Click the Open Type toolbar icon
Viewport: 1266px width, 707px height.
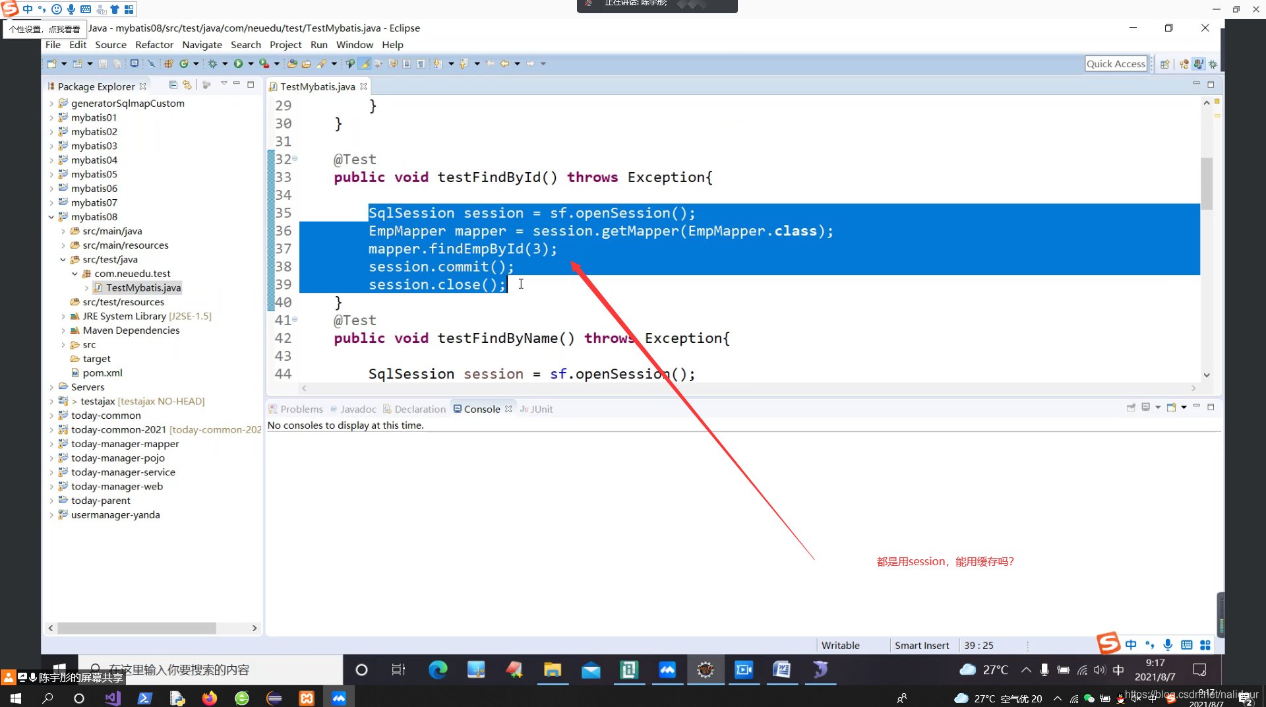tap(292, 64)
